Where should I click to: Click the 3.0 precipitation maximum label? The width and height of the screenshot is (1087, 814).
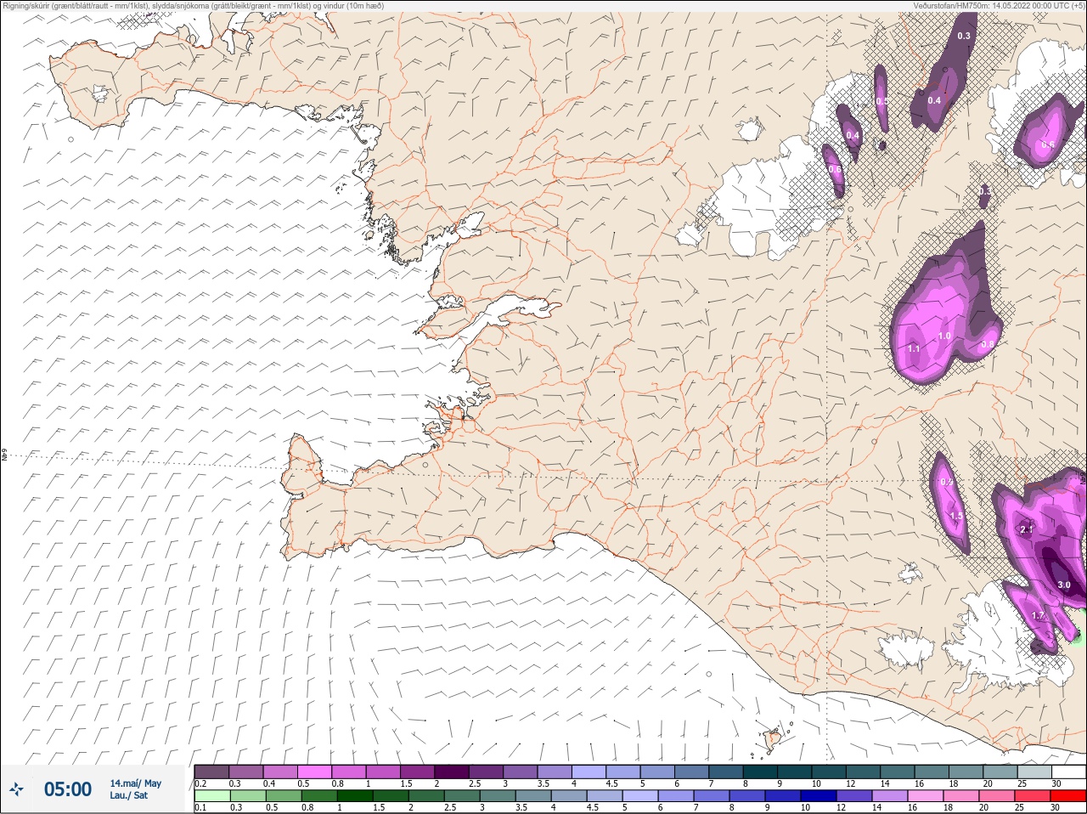(x=1064, y=585)
